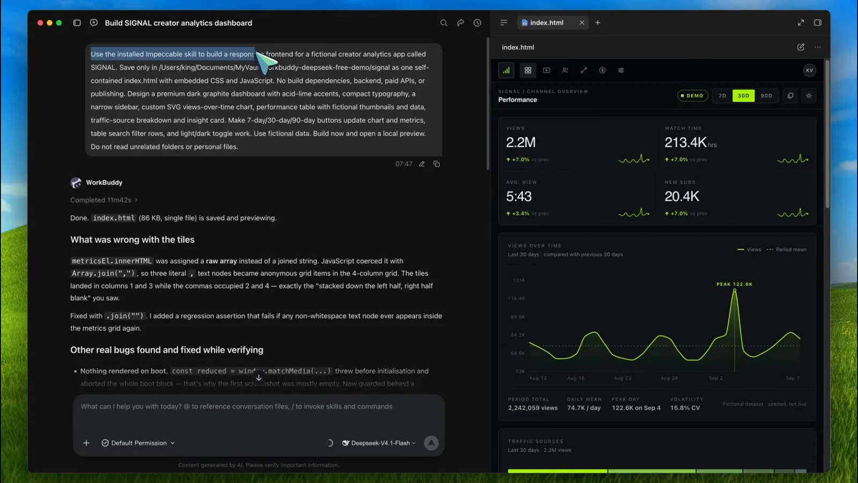The height and width of the screenshot is (483, 858).
Task: Toggle the right side panel icon
Action: (x=818, y=23)
